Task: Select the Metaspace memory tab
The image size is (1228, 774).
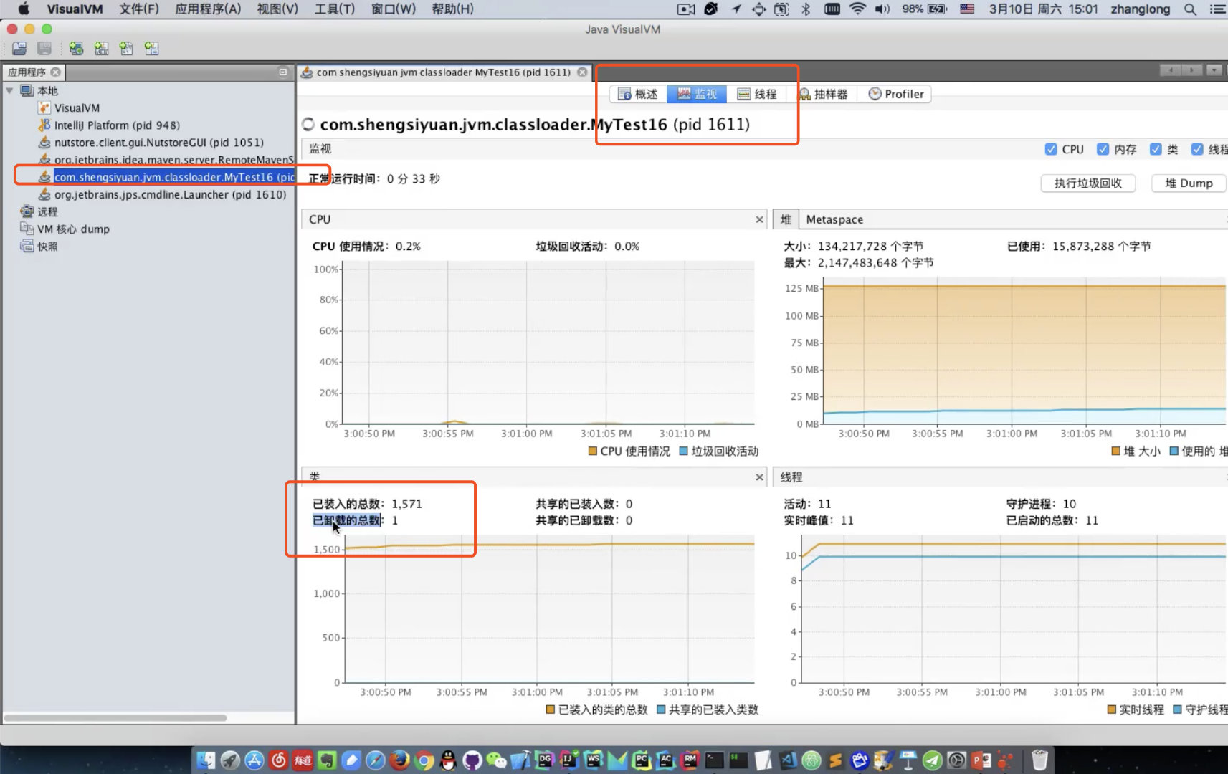Action: point(834,219)
